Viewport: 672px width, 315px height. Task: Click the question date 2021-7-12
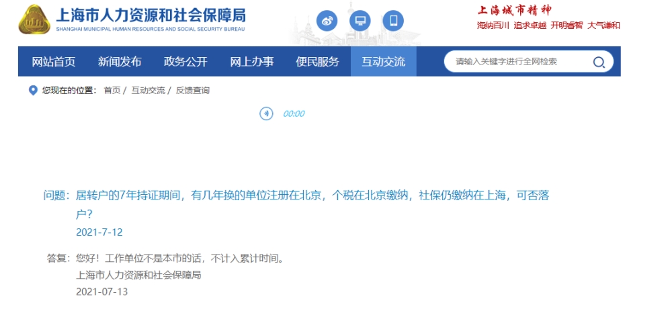[99, 232]
